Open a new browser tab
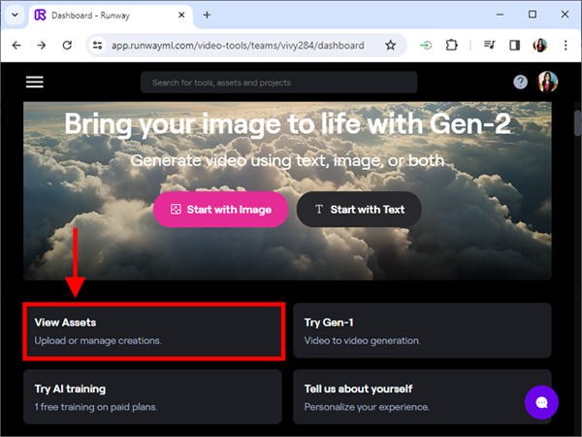The height and width of the screenshot is (437, 582). [208, 15]
